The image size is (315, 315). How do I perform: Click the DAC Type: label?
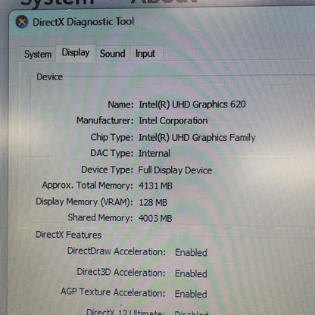(111, 153)
